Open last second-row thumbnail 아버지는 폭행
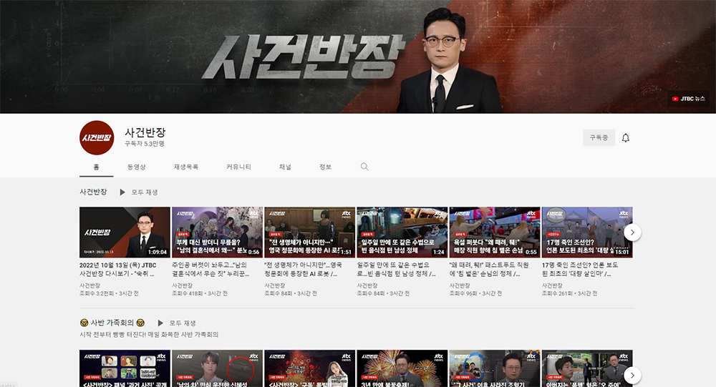This screenshot has width=716, height=387. 587,368
